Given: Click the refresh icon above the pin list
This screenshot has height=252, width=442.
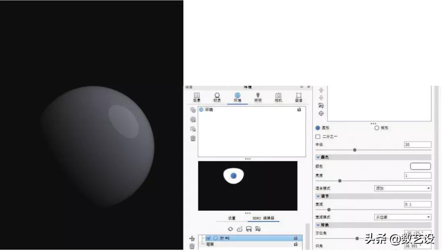Looking at the screenshot, I should (x=230, y=229).
